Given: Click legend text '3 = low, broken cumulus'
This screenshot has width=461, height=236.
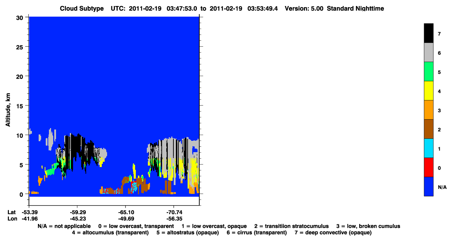Looking at the screenshot, I should tap(368, 226).
